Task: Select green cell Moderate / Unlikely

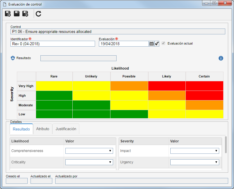Action: pos(91,105)
